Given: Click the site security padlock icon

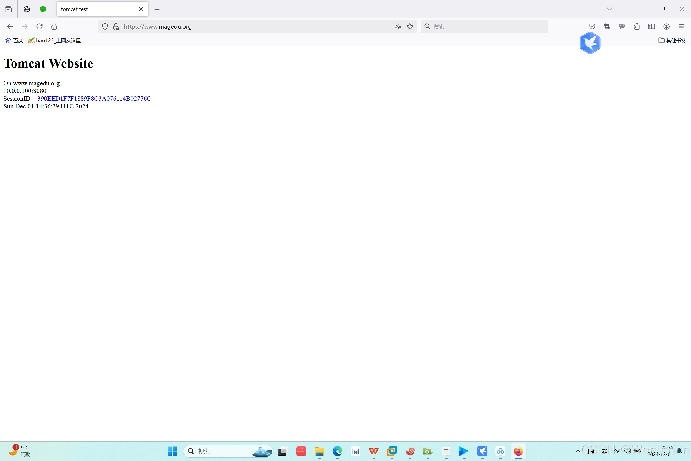Looking at the screenshot, I should coord(116,26).
